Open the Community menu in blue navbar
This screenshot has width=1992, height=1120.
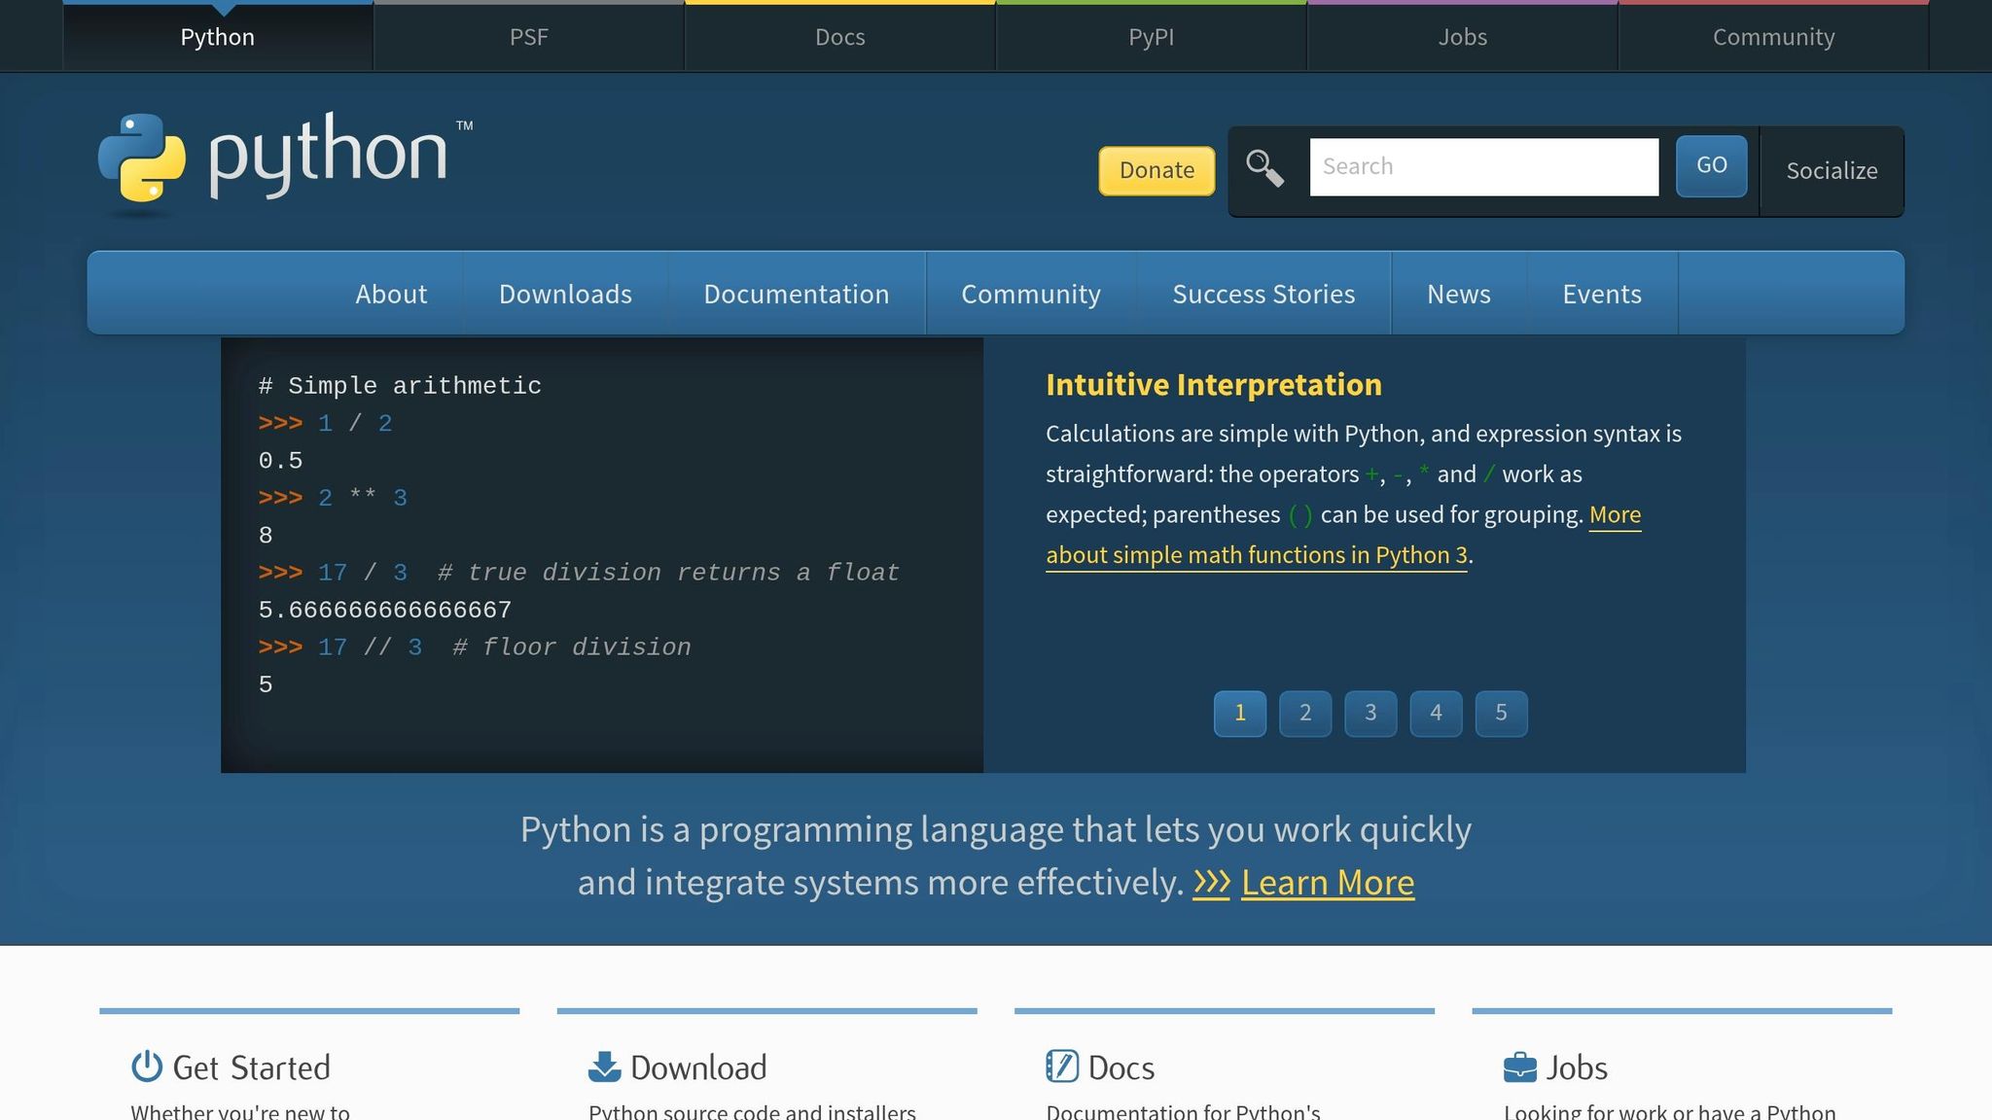click(x=1031, y=294)
